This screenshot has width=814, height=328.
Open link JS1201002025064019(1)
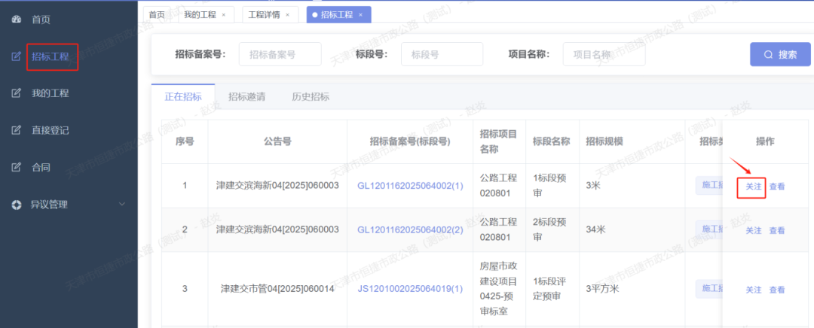[410, 289]
